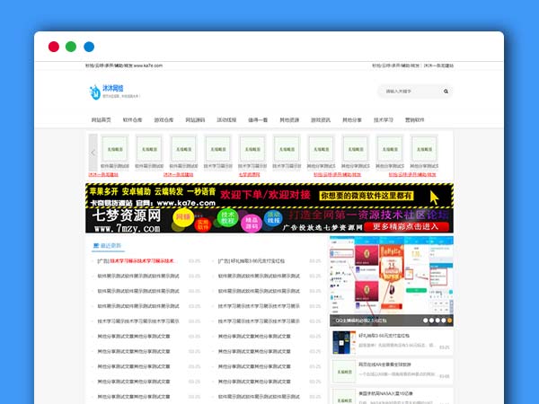Viewport: 539px width, 404px height.
Task: Open 游戏仓库 in the navigation bar
Action: (x=163, y=120)
